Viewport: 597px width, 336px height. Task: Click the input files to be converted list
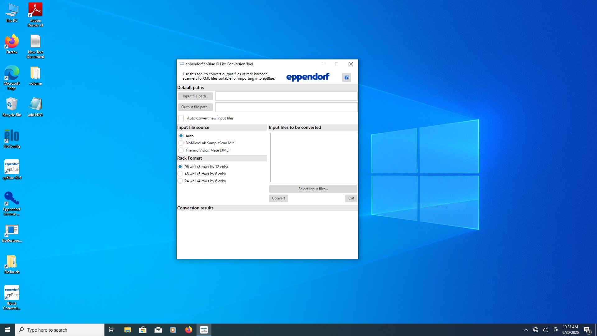[x=313, y=157]
